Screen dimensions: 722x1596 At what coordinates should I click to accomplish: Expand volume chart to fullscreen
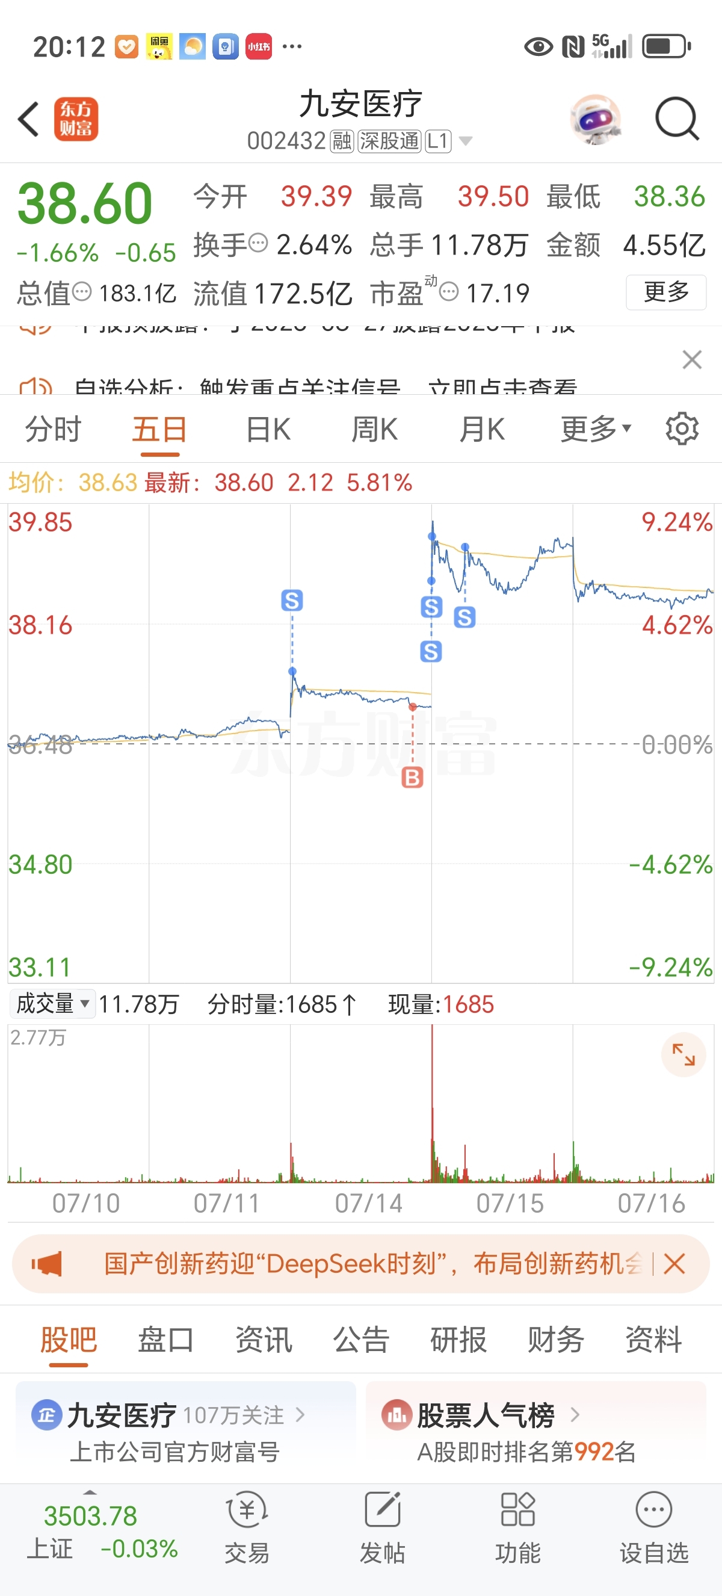point(683,1055)
